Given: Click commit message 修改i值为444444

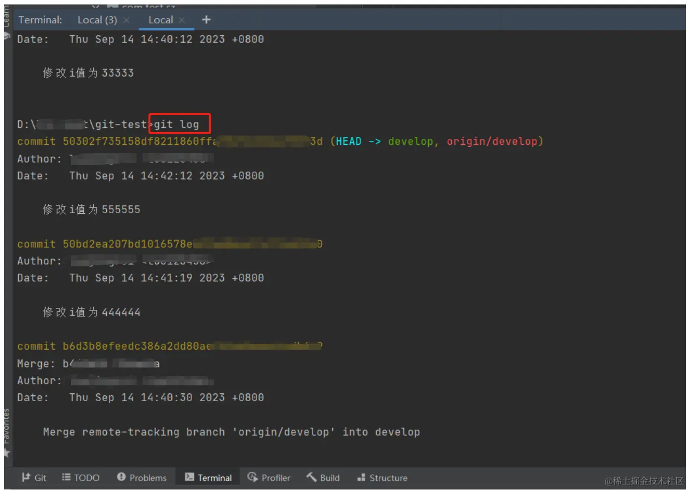Looking at the screenshot, I should pos(92,312).
